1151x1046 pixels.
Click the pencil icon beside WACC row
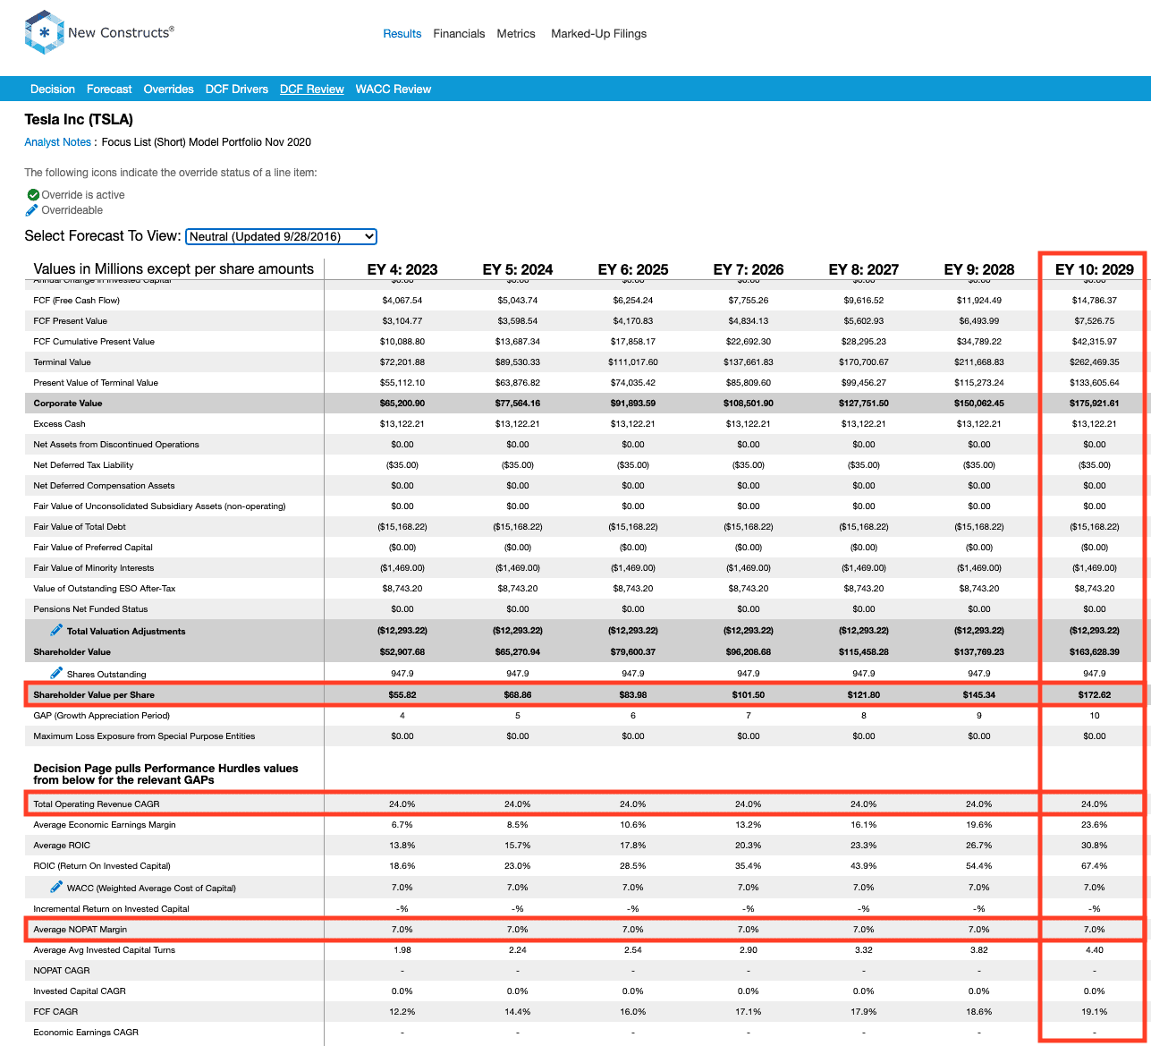tap(56, 888)
